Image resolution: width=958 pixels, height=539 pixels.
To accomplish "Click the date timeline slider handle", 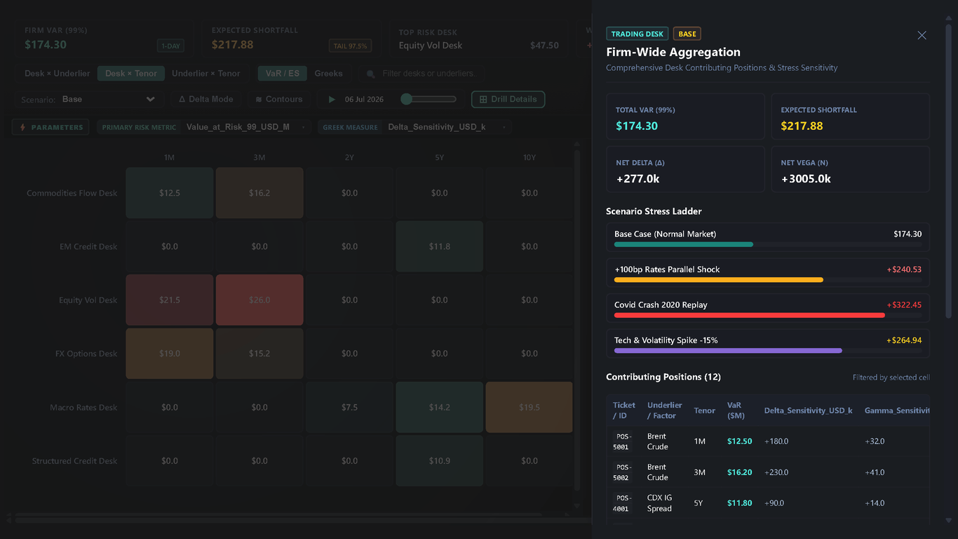I will coord(406,100).
